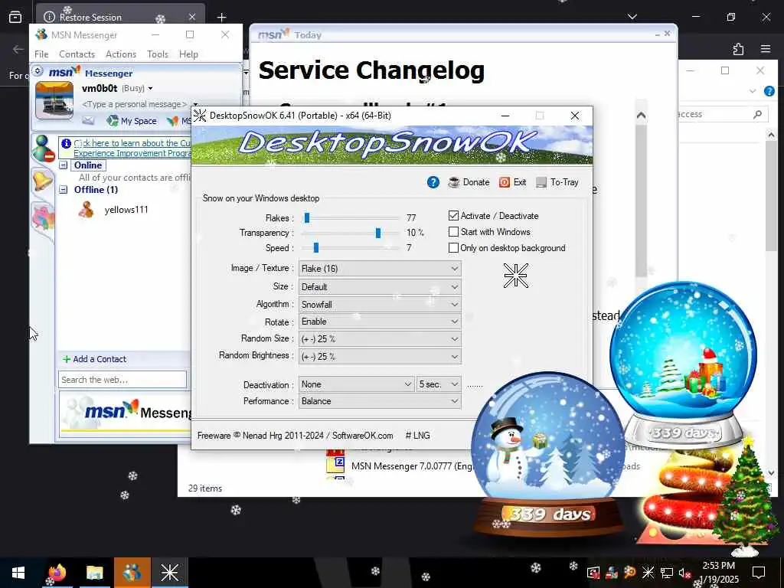The image size is (784, 588).
Task: Click the Flakes slider handle
Action: click(x=307, y=217)
